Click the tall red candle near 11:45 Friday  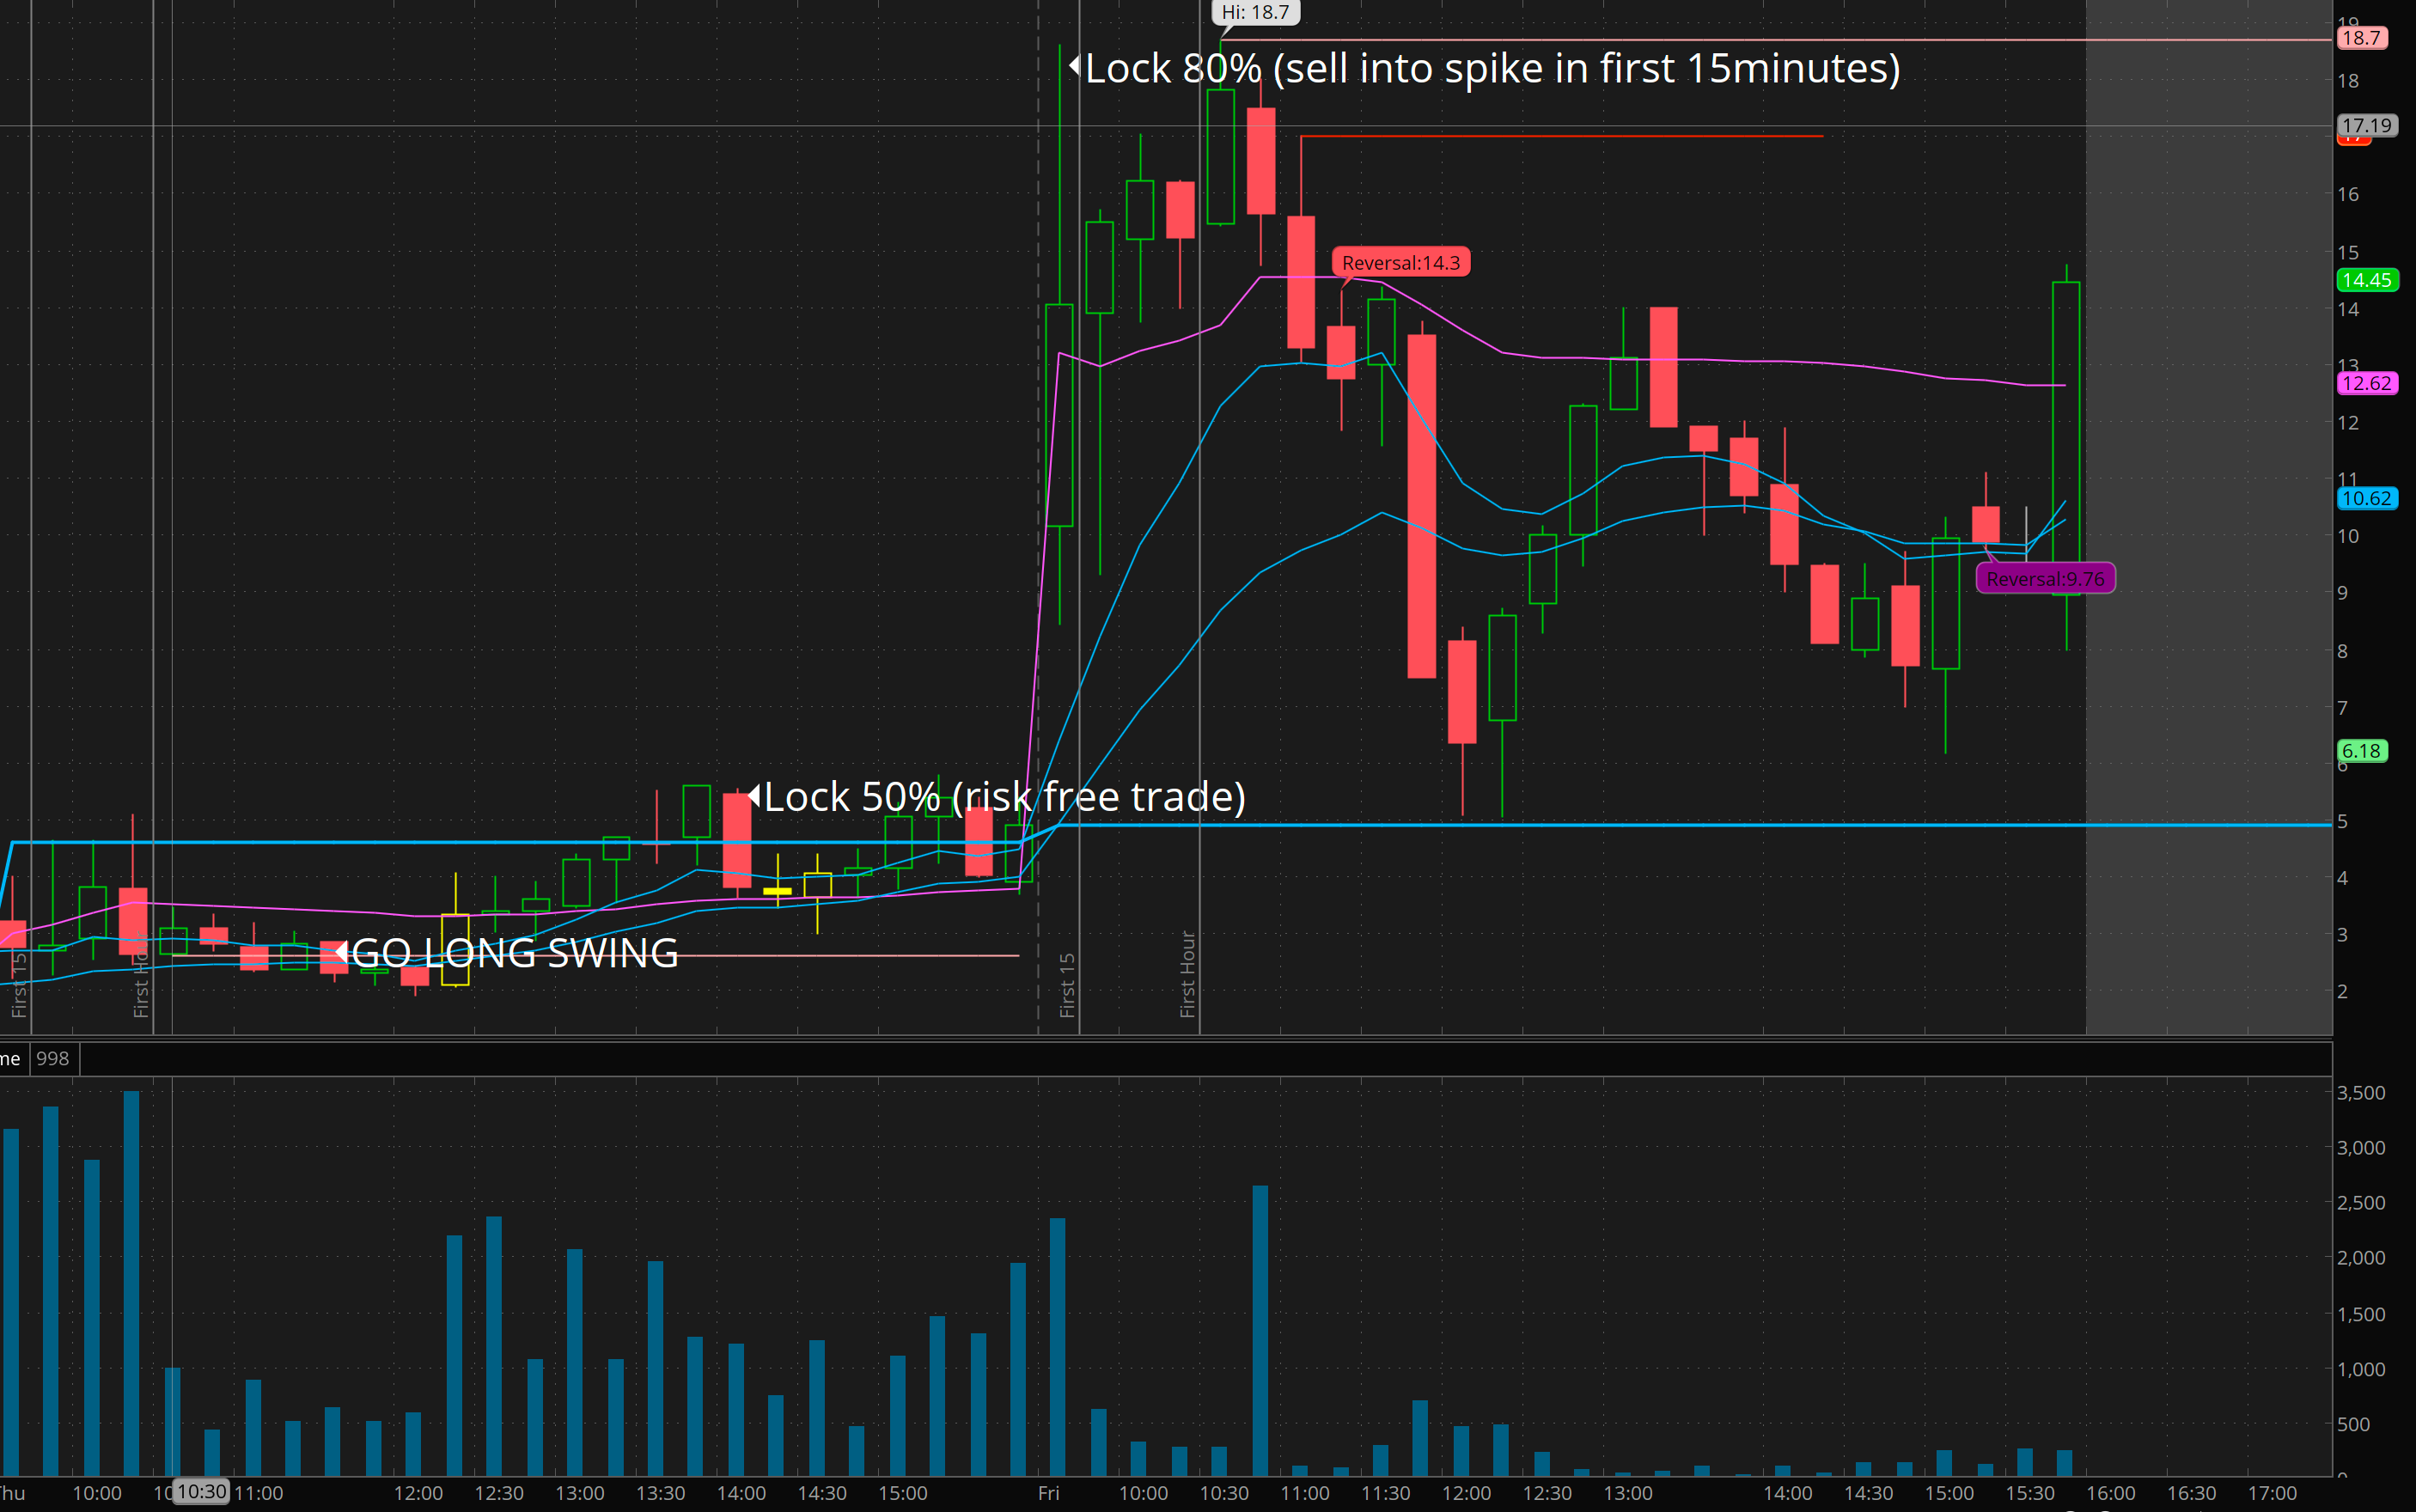coord(1421,505)
